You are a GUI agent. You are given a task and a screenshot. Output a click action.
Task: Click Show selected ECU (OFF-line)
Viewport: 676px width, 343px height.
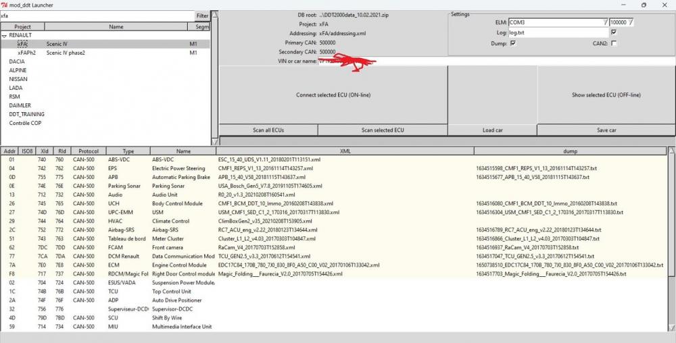pos(606,95)
